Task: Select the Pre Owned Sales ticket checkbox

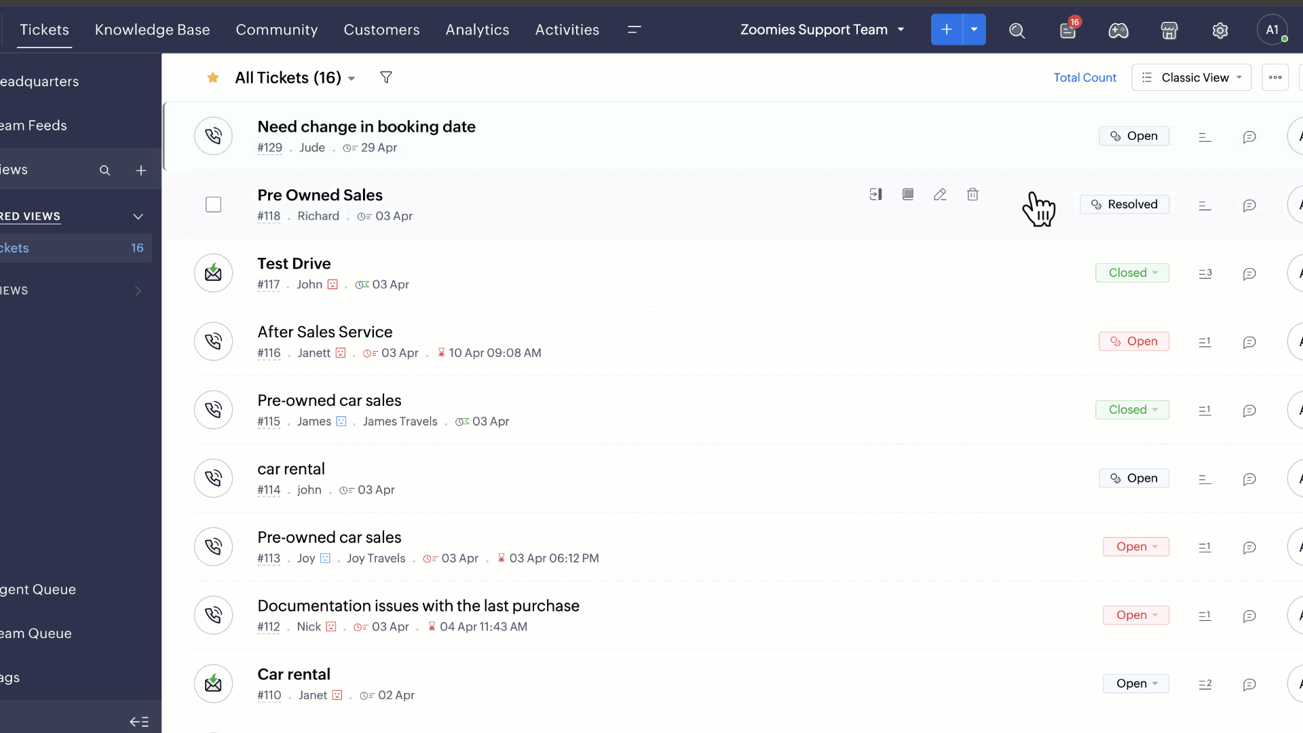Action: tap(213, 204)
